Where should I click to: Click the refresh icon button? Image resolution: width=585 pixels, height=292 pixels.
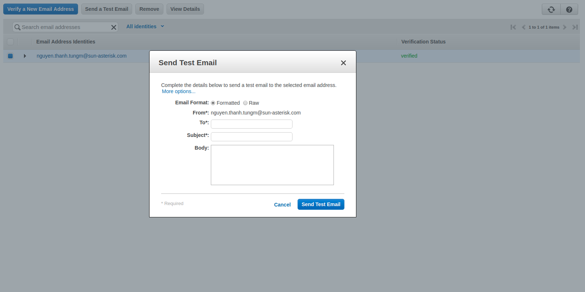(551, 9)
